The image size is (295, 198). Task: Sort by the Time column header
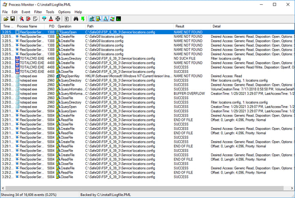coord(8,26)
